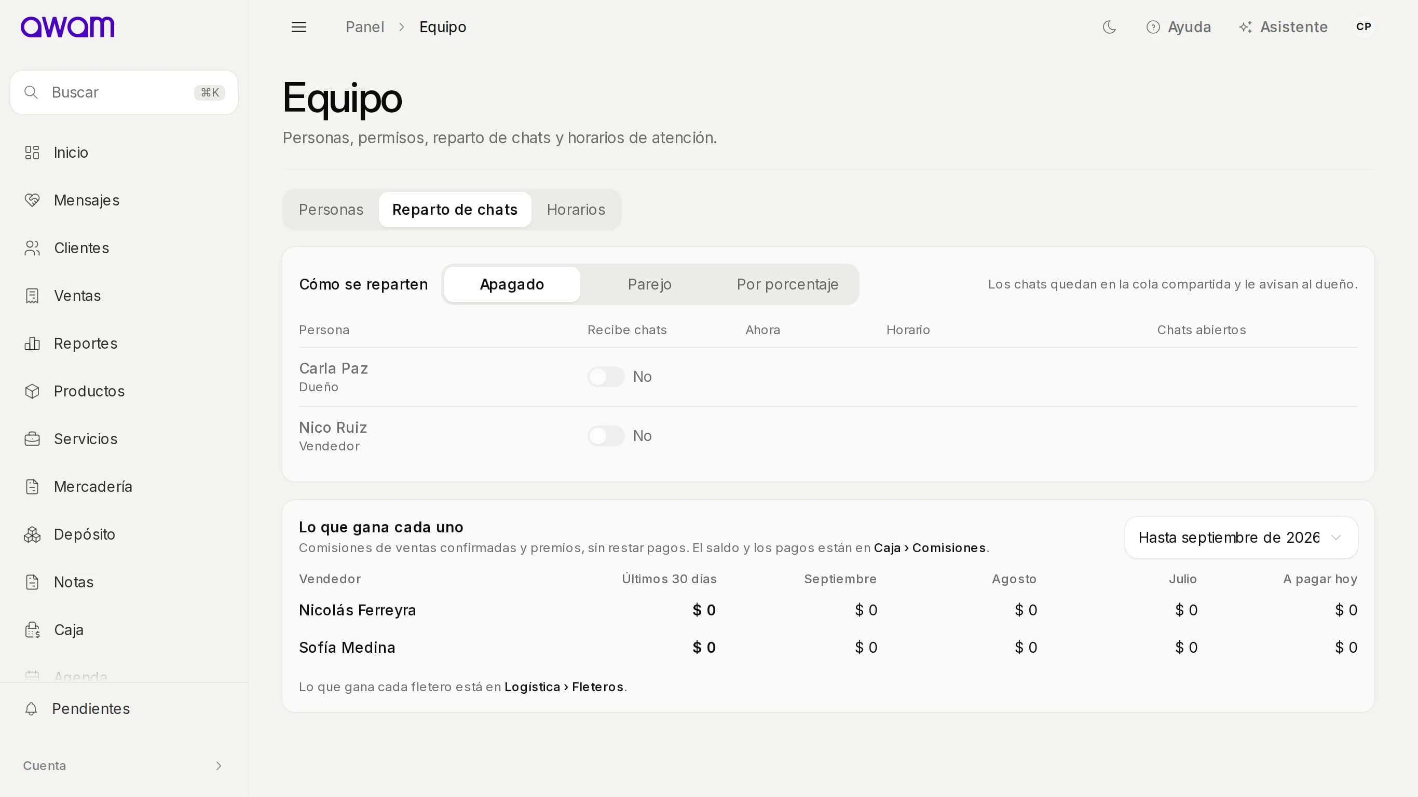Open Servicios briefcase icon in sidebar
The height and width of the screenshot is (797, 1418).
click(x=32, y=438)
